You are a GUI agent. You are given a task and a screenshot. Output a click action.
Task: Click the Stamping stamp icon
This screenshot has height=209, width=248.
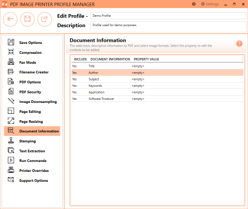(11, 141)
